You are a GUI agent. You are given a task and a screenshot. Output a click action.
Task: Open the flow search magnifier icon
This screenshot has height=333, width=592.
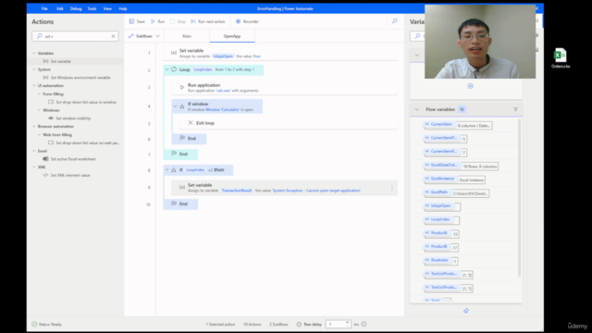point(395,21)
